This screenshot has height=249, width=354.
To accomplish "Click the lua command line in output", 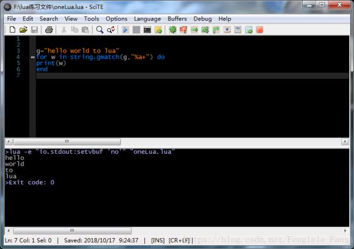I will [90, 152].
